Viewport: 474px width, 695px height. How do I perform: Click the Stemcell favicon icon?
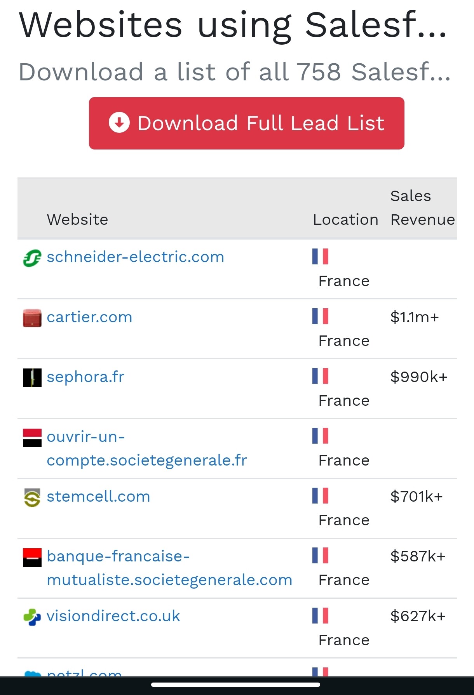pyautogui.click(x=32, y=497)
